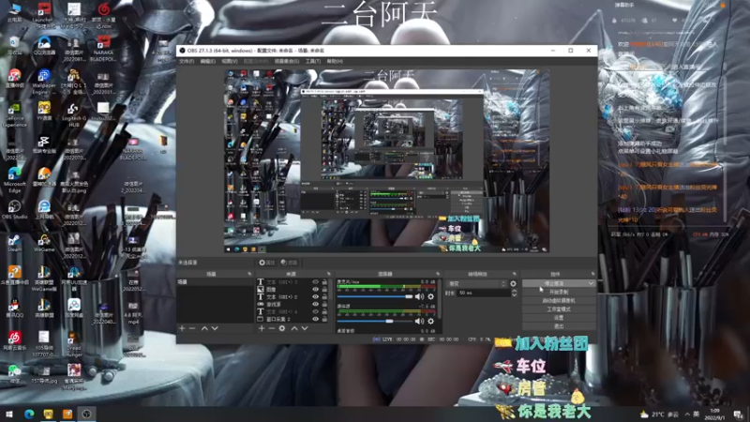Add a new source with the plus button
The height and width of the screenshot is (422, 750).
coord(262,328)
